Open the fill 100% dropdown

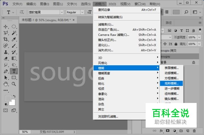tap(199, 44)
